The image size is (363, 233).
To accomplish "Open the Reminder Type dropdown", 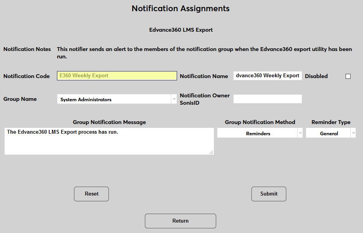I will coord(330,133).
